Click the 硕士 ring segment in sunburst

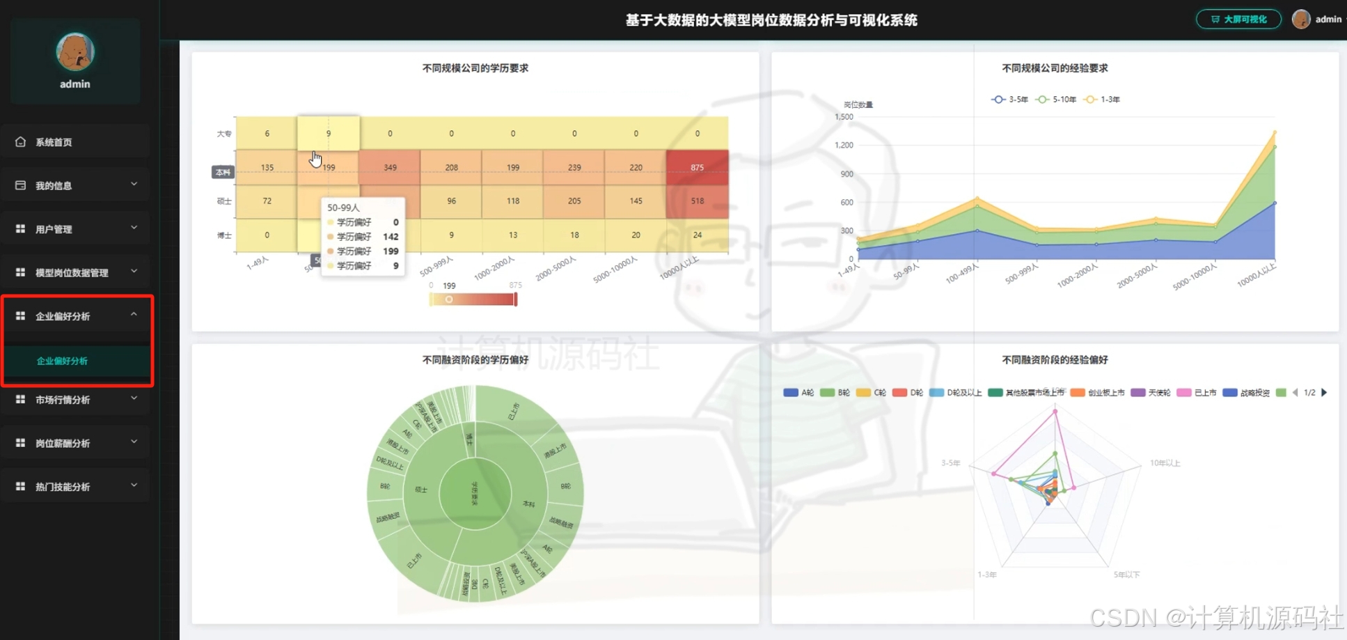coord(422,490)
